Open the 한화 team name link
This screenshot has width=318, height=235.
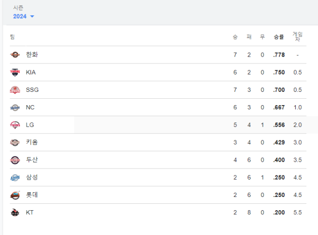(32, 54)
